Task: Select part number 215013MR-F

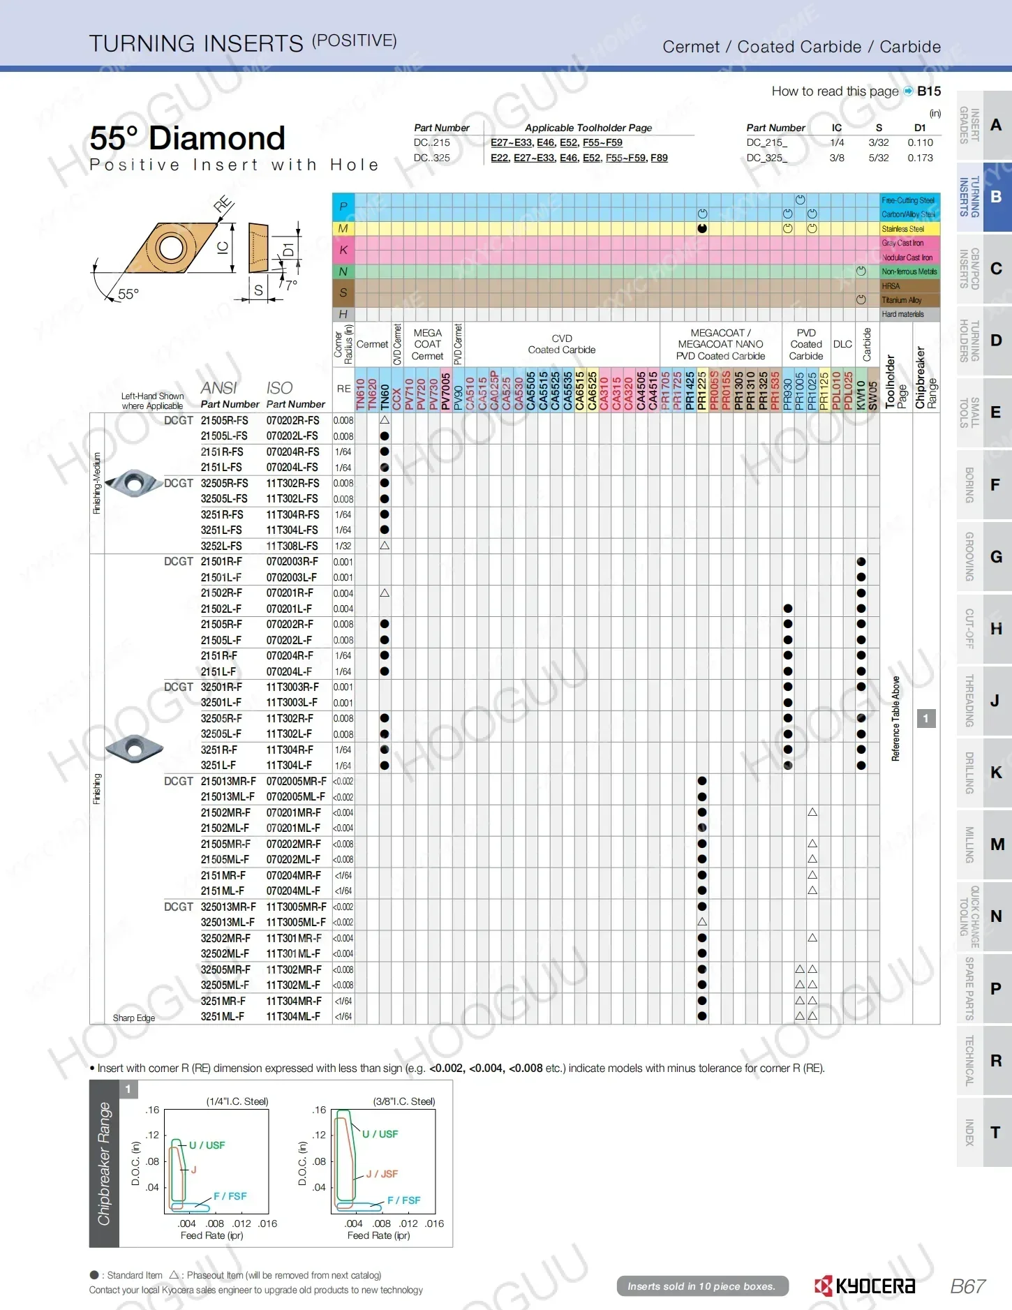Action: pyautogui.click(x=228, y=782)
